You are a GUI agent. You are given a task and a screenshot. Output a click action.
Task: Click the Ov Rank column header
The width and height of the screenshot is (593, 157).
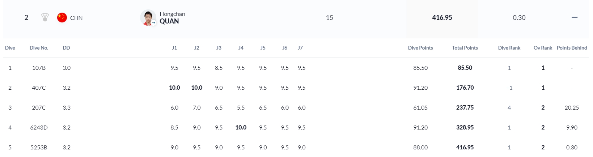point(543,48)
